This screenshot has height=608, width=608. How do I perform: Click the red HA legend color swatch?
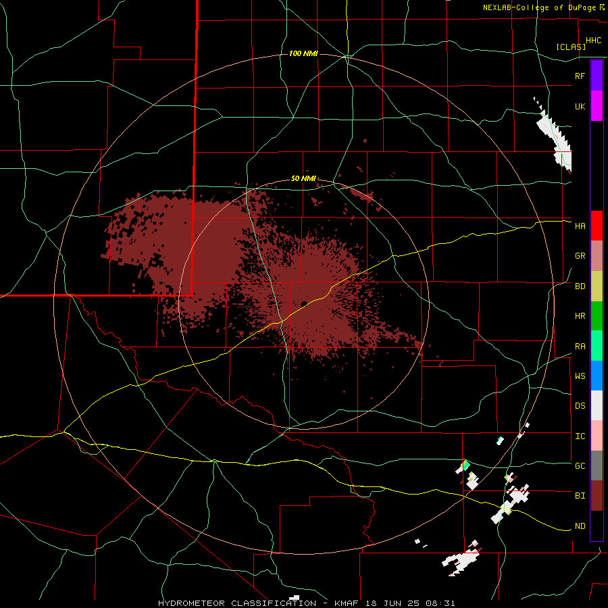597,226
